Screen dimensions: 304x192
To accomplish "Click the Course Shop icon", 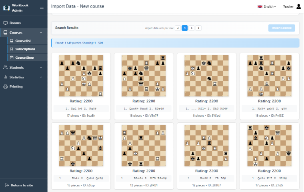I will point(12,58).
